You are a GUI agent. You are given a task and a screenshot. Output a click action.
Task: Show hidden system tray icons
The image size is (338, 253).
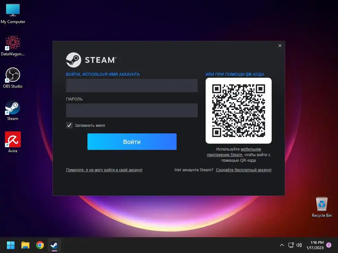pos(282,245)
